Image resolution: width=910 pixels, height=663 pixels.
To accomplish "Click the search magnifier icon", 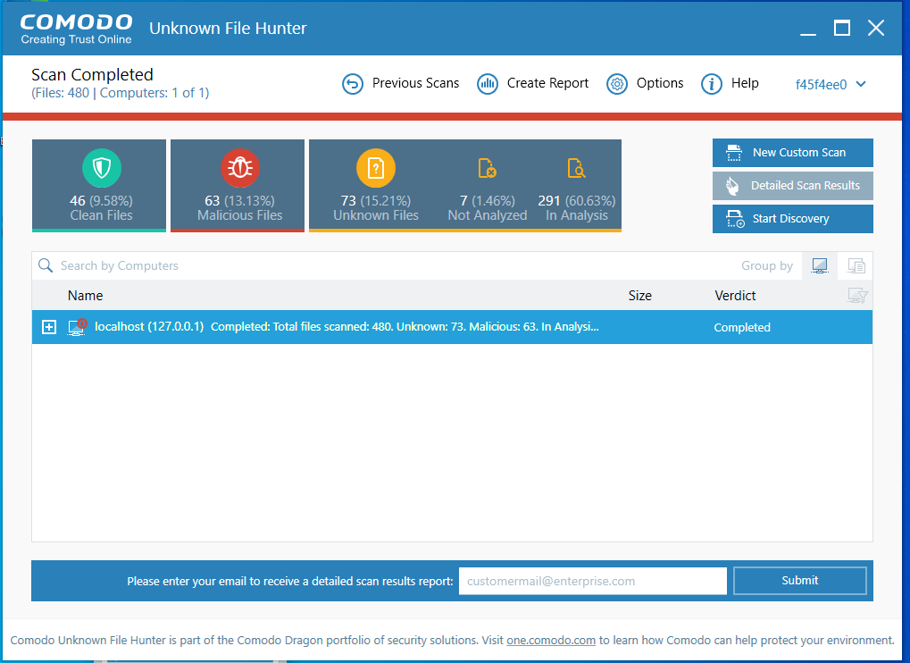I will coord(46,265).
